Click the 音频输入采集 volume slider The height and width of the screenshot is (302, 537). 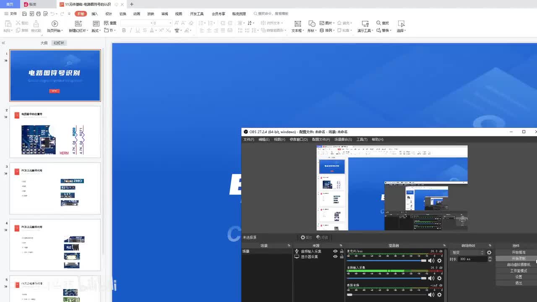pyautogui.click(x=386, y=278)
